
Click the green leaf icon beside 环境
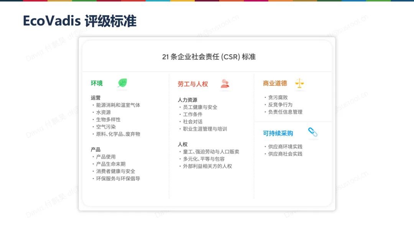click(122, 83)
